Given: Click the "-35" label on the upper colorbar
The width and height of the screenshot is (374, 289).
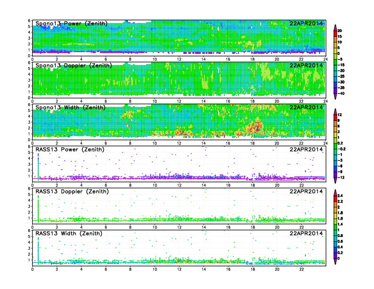Looking at the screenshot, I should click(x=341, y=88).
